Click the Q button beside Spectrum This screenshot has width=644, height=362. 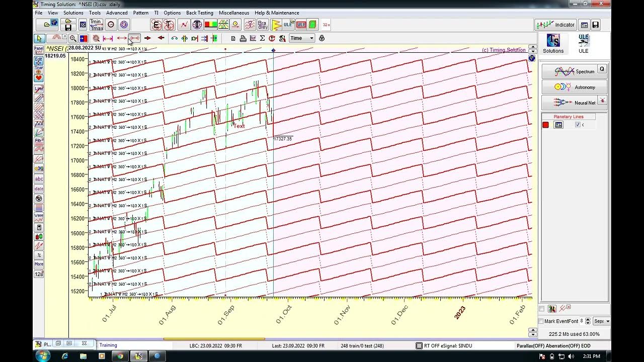pyautogui.click(x=602, y=69)
